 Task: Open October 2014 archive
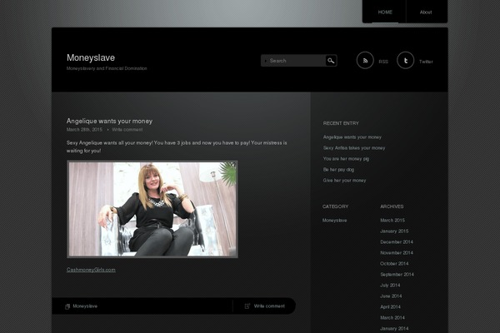pyautogui.click(x=394, y=264)
